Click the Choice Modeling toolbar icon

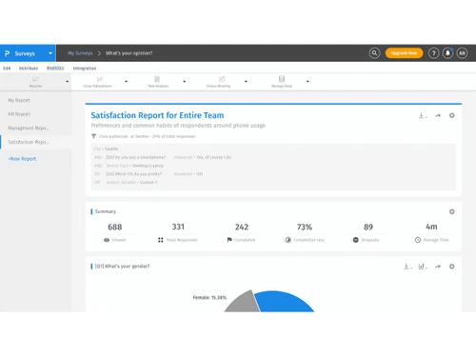pyautogui.click(x=222, y=79)
